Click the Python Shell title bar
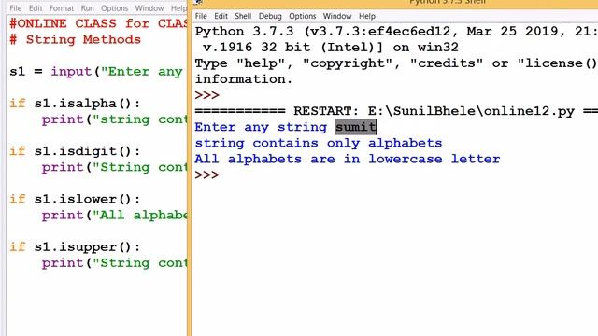This screenshot has width=598, height=336. coord(395,3)
